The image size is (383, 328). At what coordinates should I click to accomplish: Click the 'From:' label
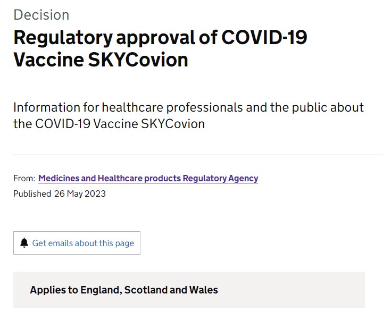pyautogui.click(x=24, y=179)
